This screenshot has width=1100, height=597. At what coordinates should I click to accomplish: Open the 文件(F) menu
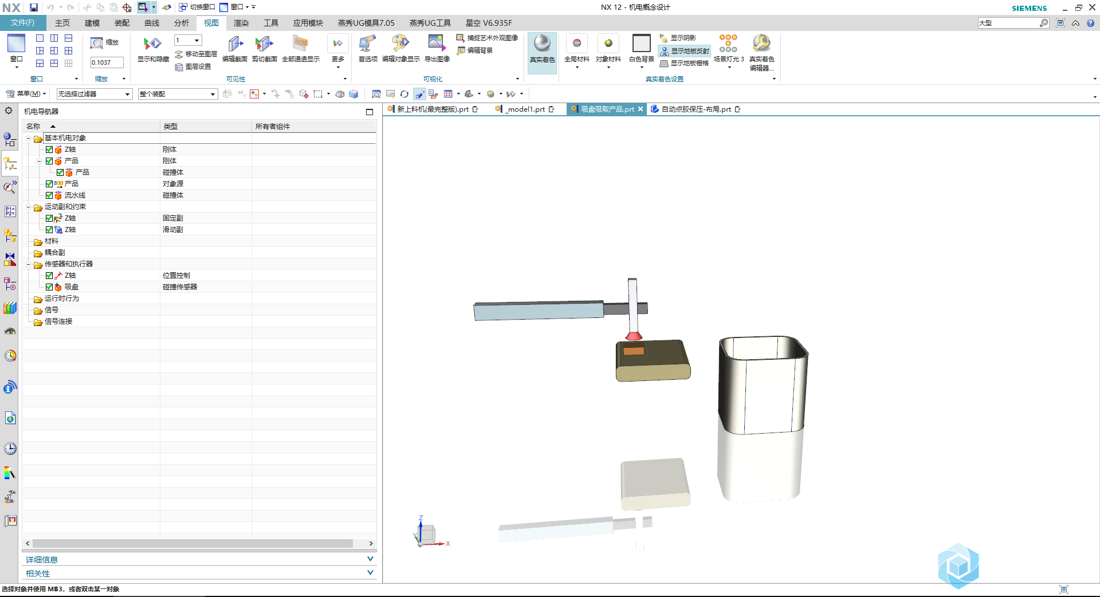pyautogui.click(x=23, y=23)
